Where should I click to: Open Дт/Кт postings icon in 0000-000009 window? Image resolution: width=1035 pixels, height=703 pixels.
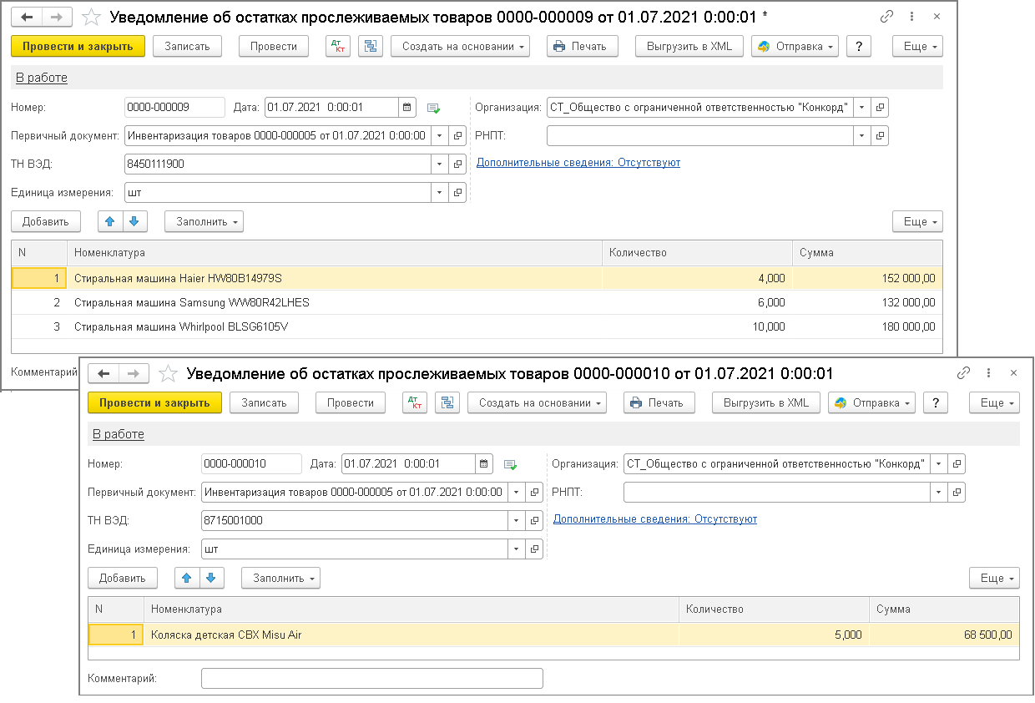pos(338,46)
